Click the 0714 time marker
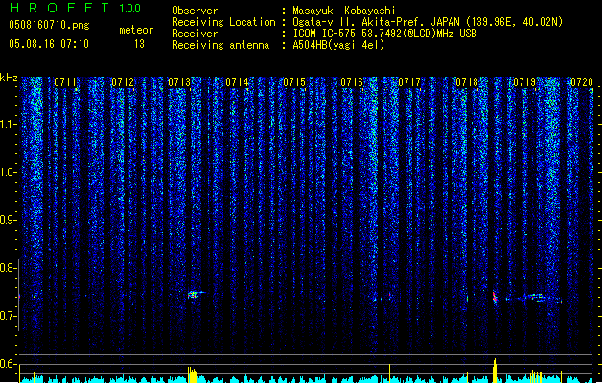 237,82
